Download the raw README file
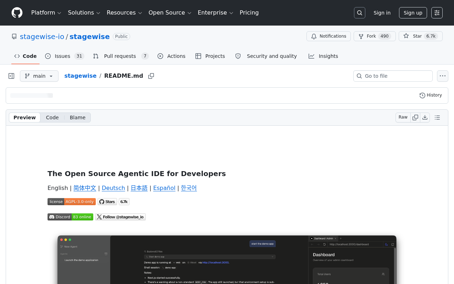 pos(425,118)
